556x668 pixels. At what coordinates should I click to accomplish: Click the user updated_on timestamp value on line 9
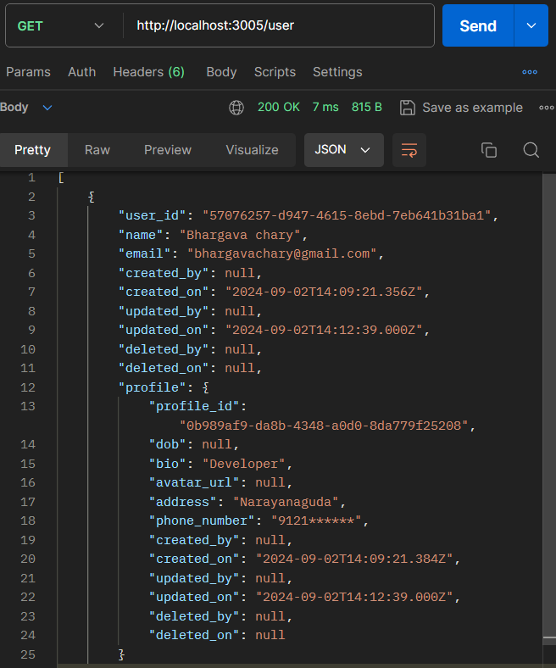coord(324,330)
